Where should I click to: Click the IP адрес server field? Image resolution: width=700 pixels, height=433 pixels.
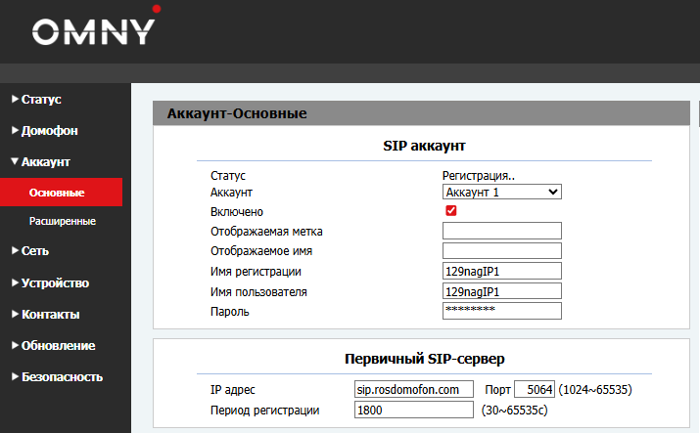coord(413,390)
